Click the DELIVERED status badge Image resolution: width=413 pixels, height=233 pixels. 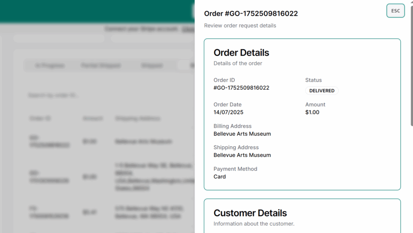click(x=321, y=91)
